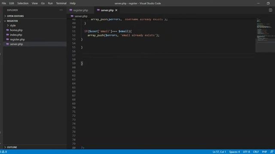Expand the Outline section

(x=35, y=147)
